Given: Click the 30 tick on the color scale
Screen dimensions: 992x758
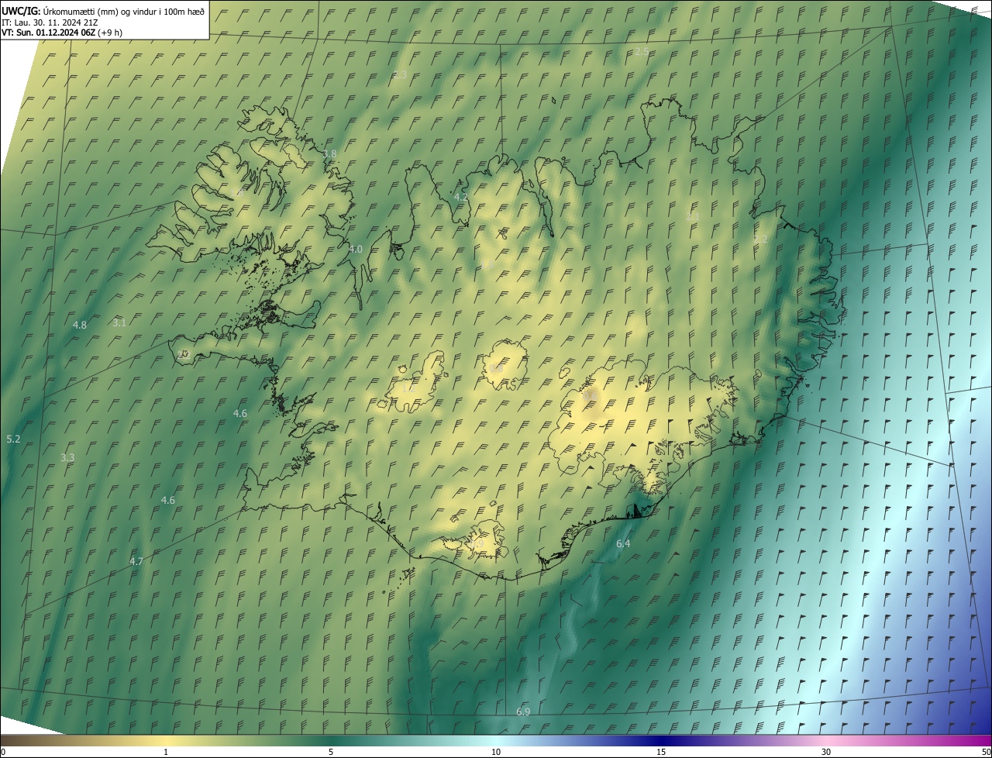Looking at the screenshot, I should [826, 752].
